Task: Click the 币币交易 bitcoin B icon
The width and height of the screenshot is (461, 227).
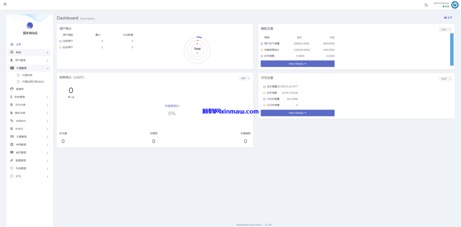Action: (x=11, y=105)
